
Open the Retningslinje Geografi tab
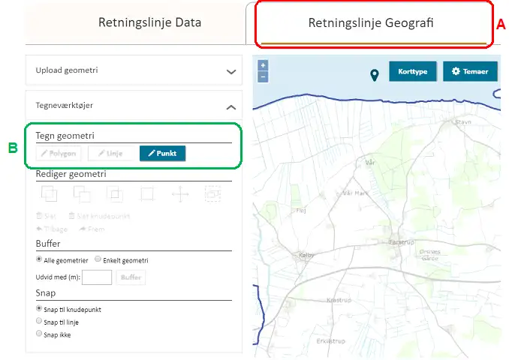(371, 23)
